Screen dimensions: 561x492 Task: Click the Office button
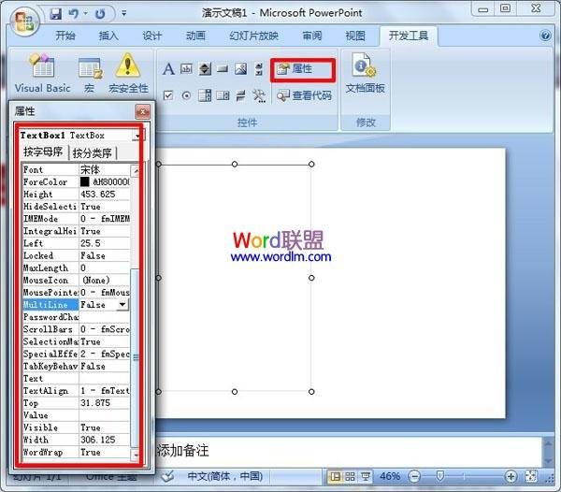(x=24, y=22)
